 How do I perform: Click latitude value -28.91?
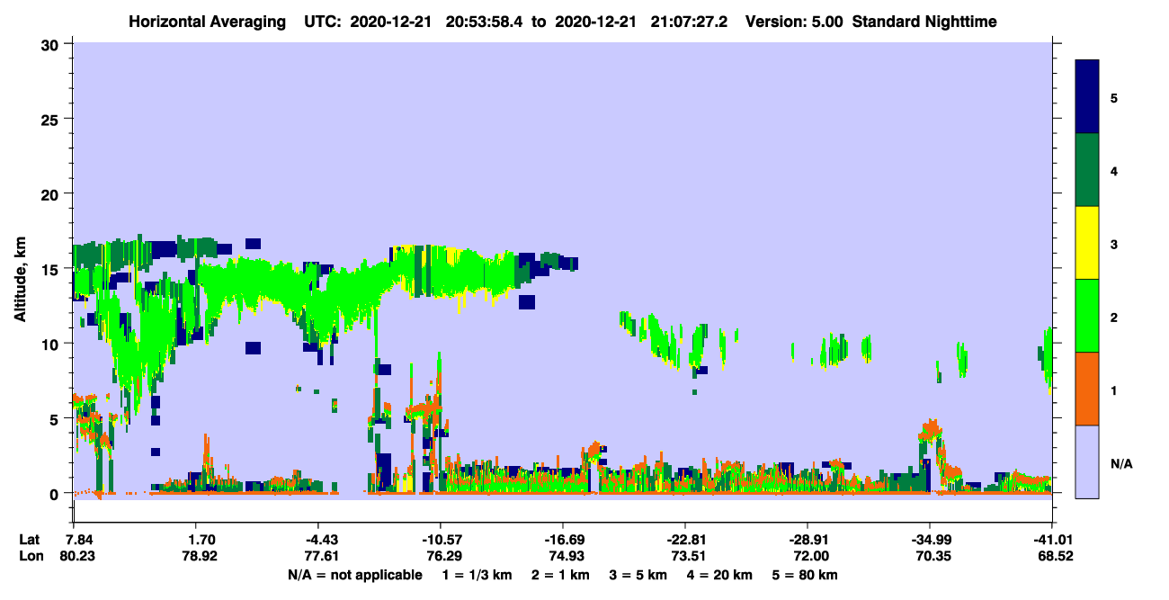[x=808, y=540]
